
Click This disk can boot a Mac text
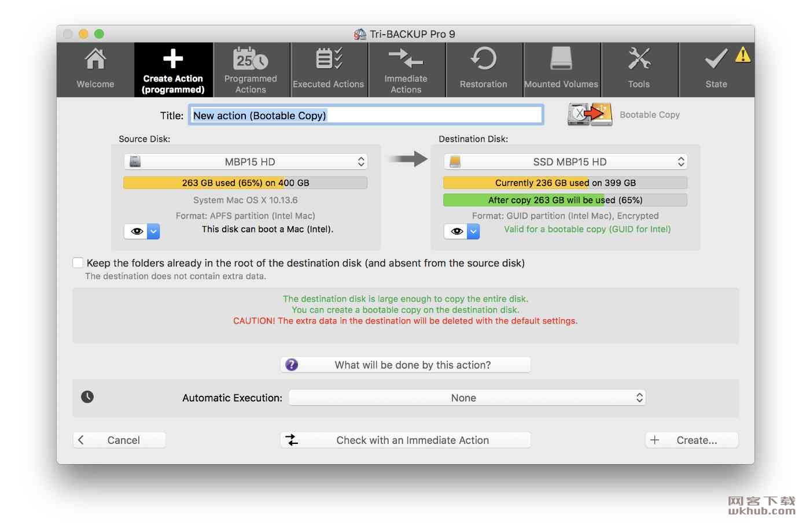click(267, 229)
